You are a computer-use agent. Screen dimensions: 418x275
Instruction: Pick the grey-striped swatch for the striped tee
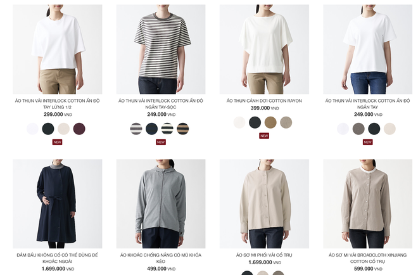136,129
